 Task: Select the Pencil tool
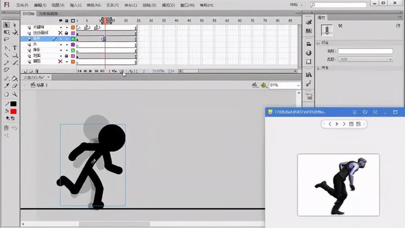coord(6,62)
